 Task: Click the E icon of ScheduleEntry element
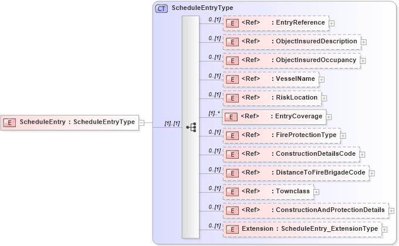click(x=9, y=123)
